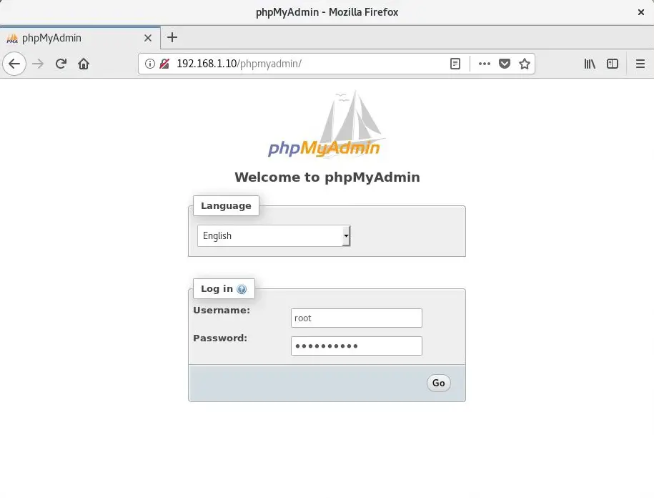
Task: Go to the Firefox Home page
Action: 84,64
